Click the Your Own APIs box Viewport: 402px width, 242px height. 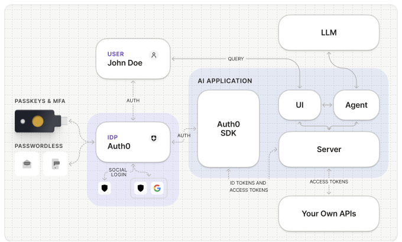tap(329, 214)
